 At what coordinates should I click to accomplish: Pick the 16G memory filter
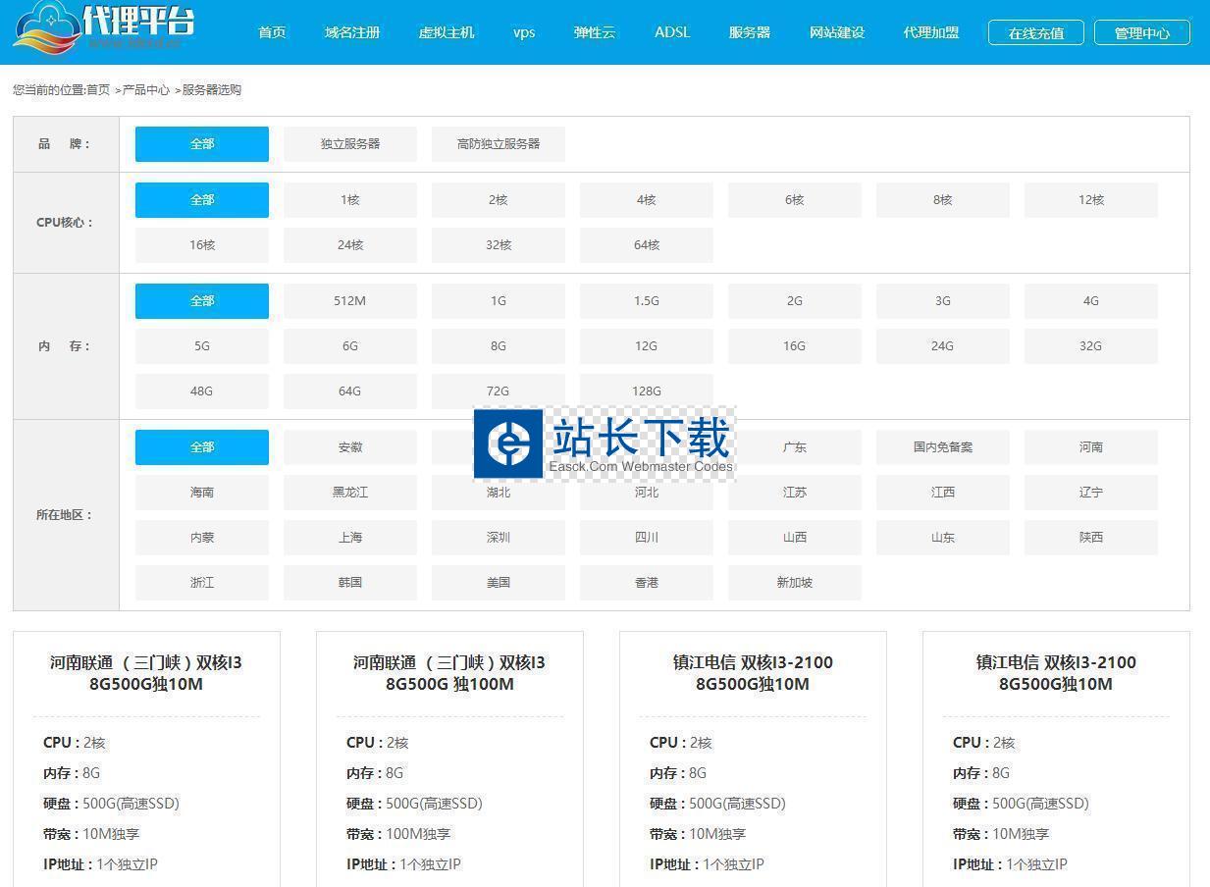[795, 346]
